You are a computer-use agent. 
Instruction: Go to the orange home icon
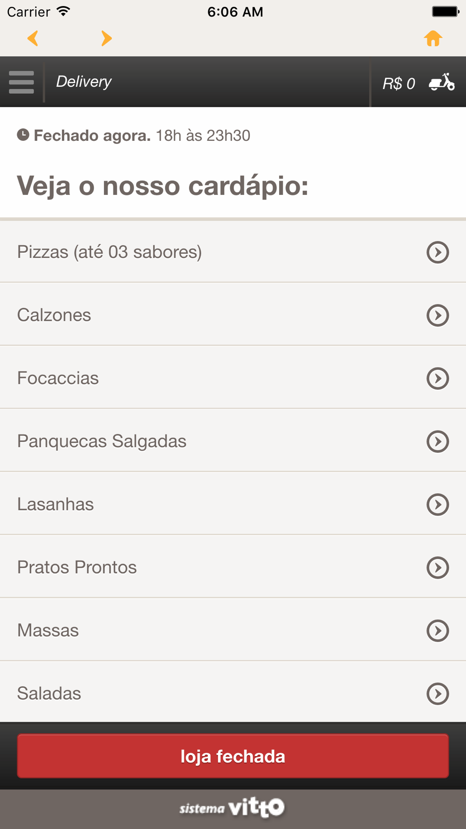433,39
